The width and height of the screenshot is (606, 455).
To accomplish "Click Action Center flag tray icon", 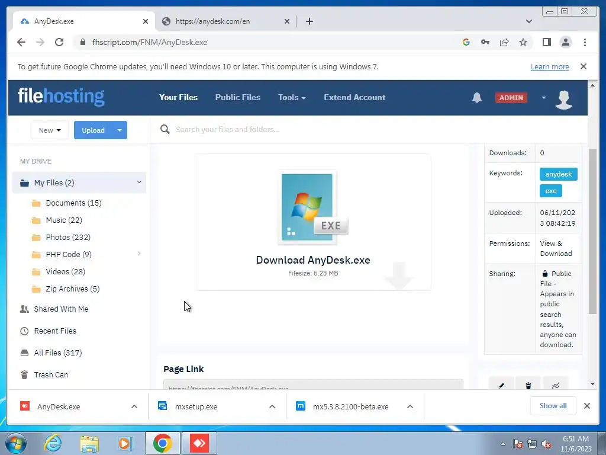I will 518,444.
